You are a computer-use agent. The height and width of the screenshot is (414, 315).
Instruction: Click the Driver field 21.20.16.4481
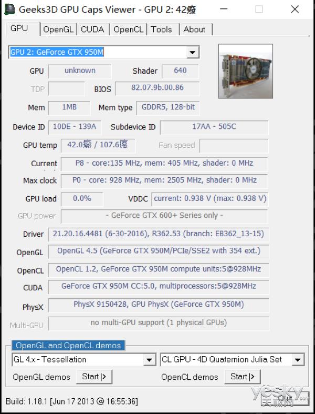pyautogui.click(x=159, y=235)
